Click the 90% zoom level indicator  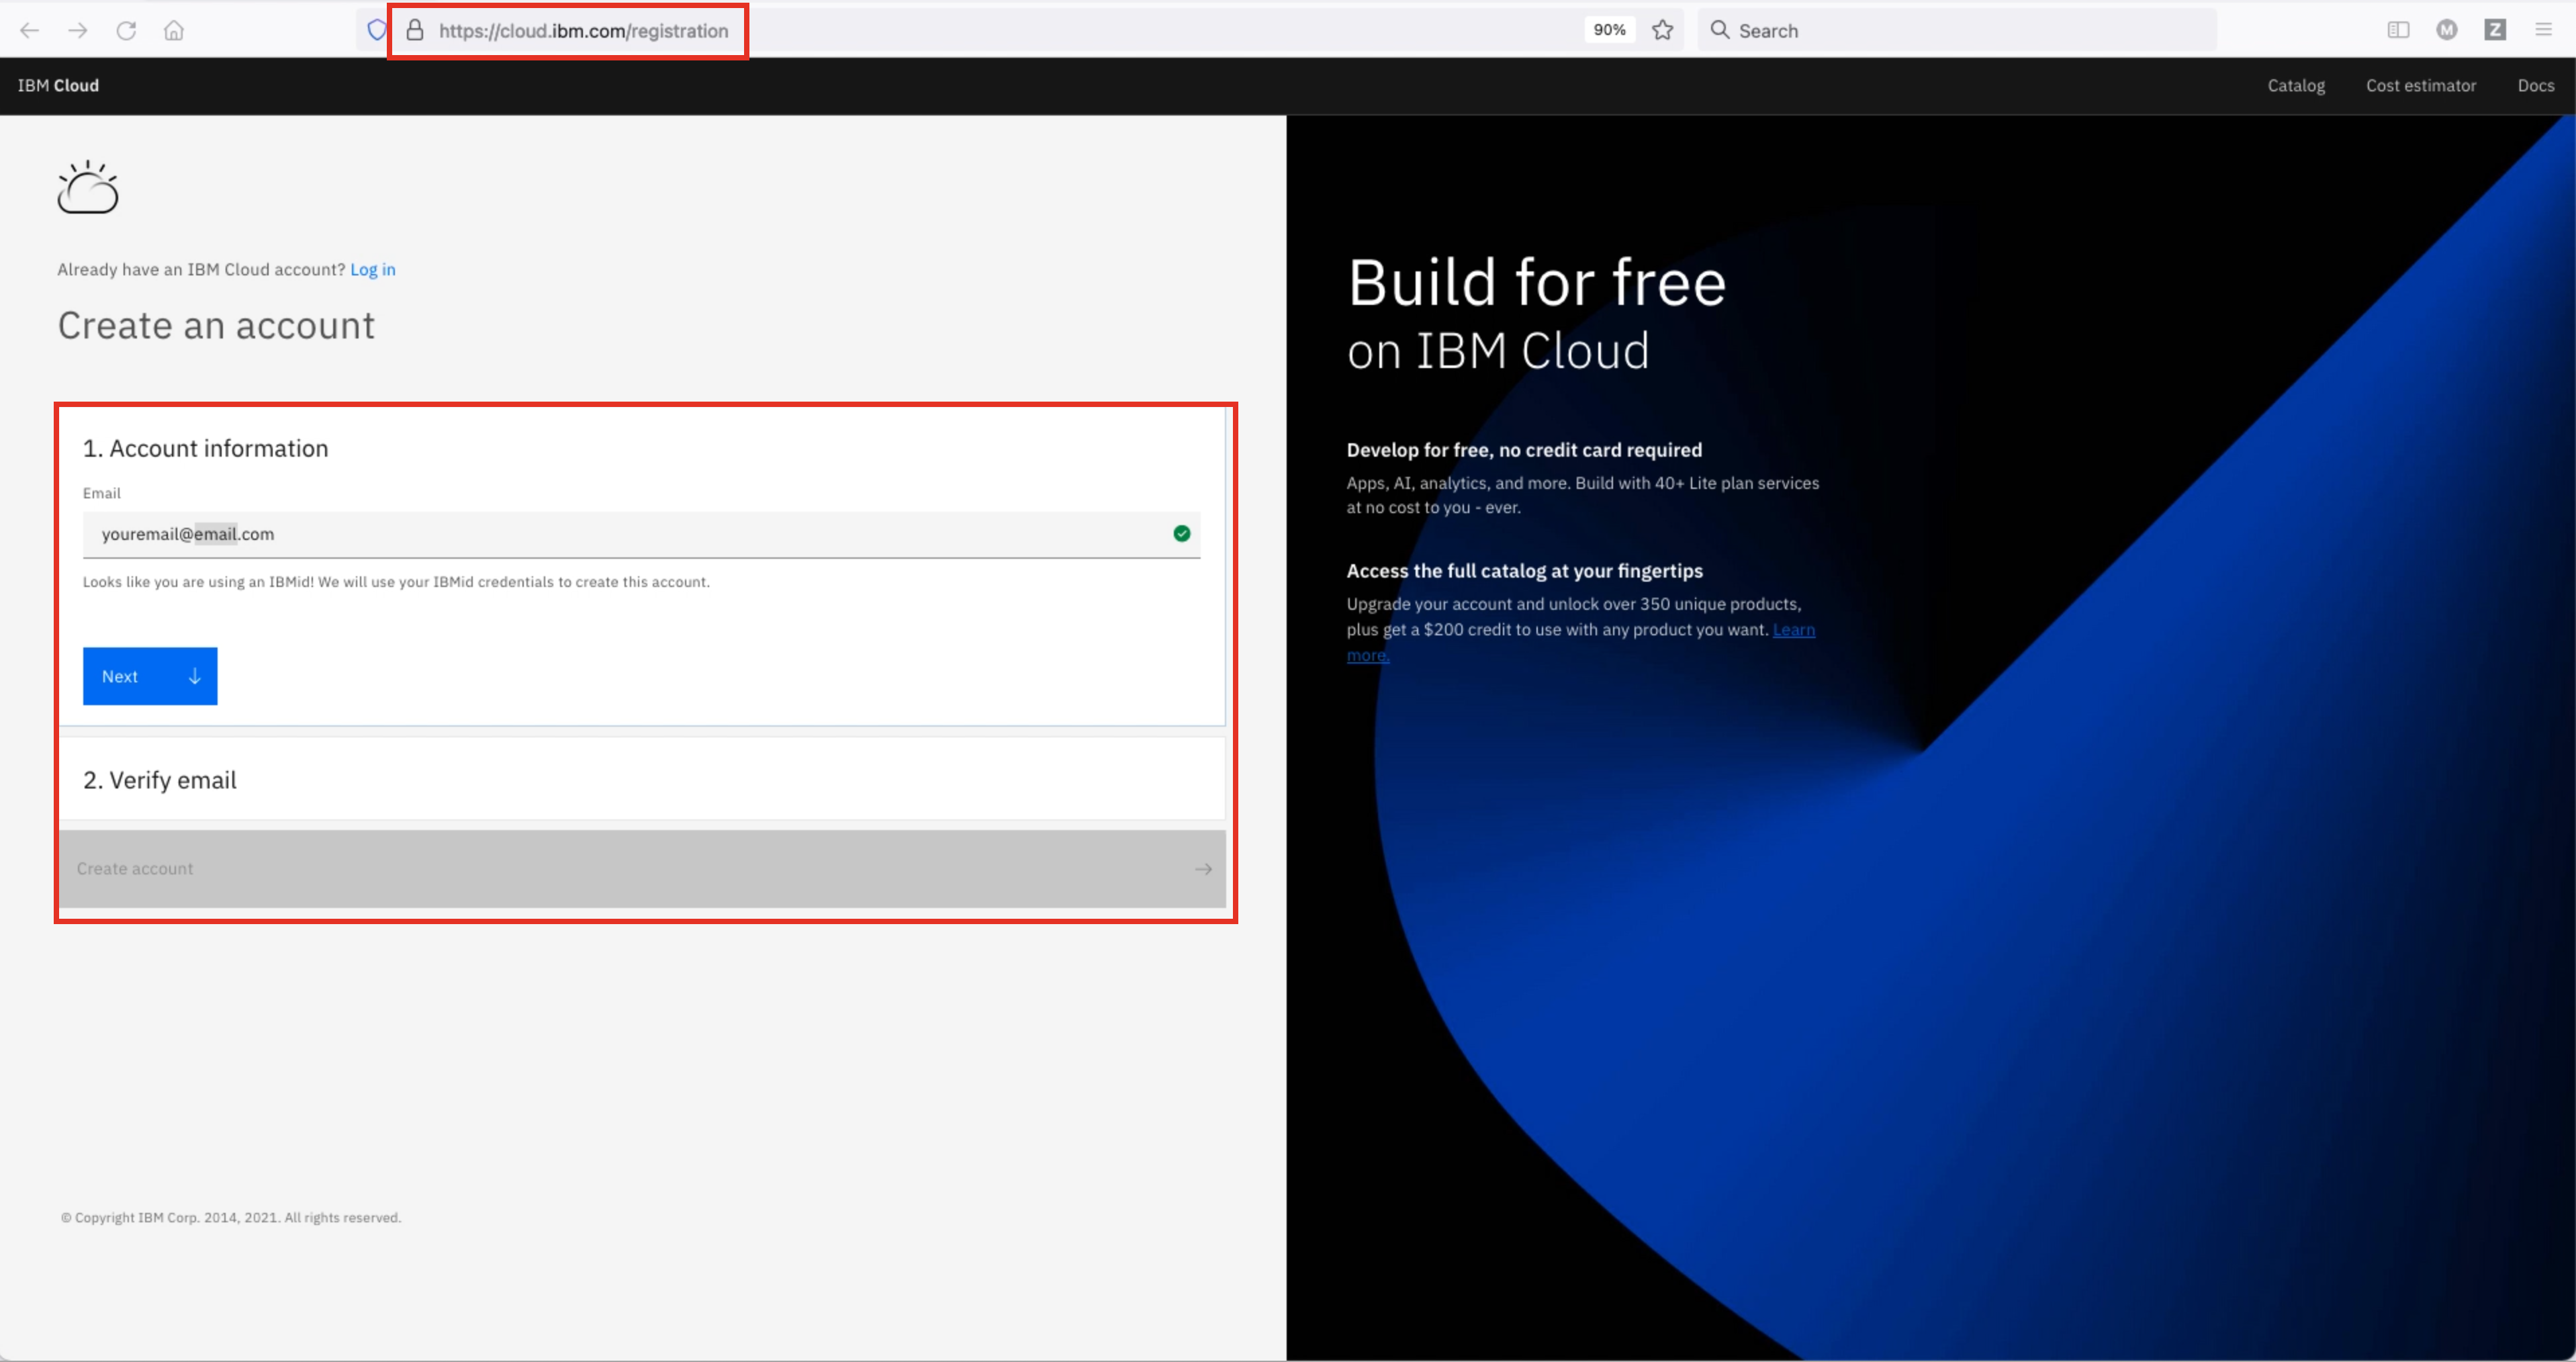(x=1609, y=31)
